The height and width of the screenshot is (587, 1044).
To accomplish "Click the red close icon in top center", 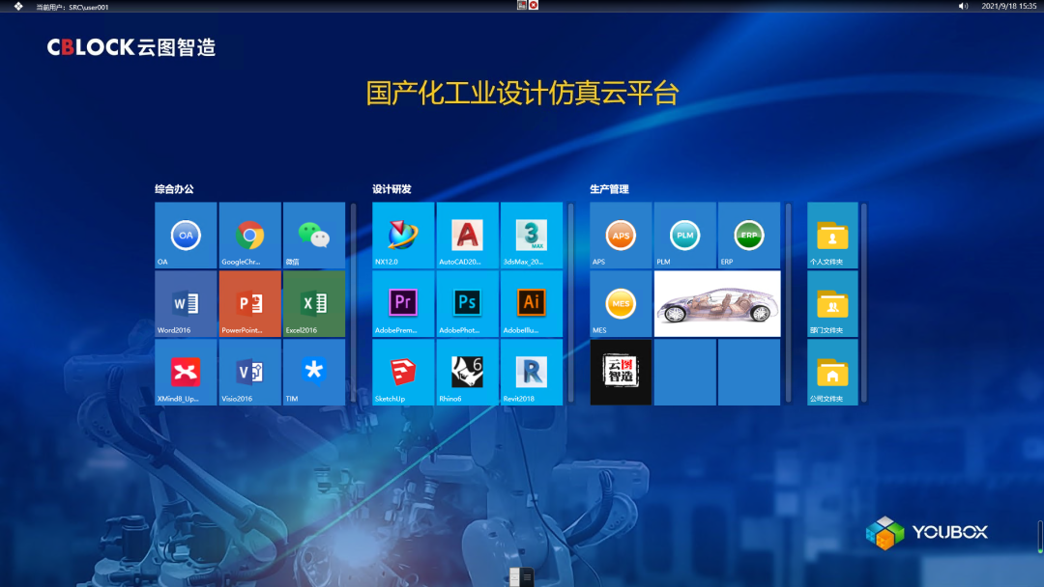I will coord(534,5).
